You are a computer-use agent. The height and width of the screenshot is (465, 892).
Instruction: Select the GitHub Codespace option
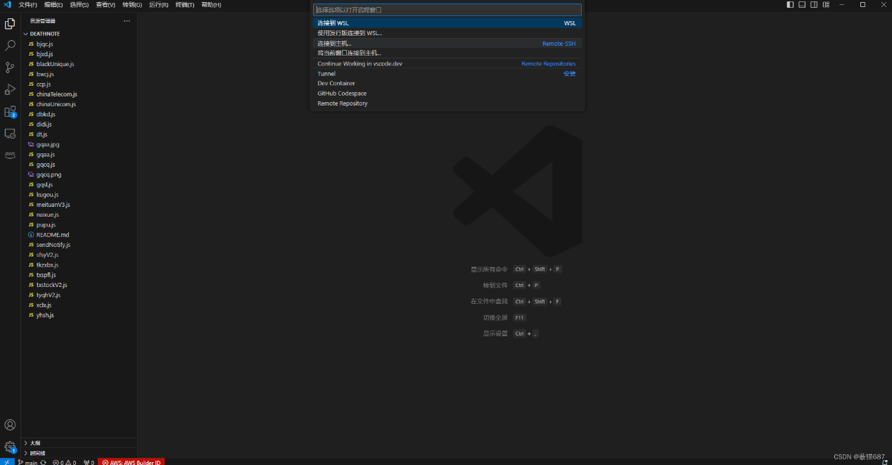coord(447,94)
